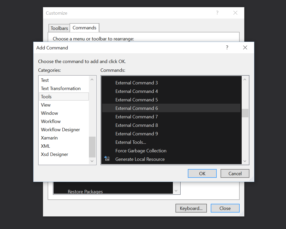Click OK to add the command
Image resolution: width=286 pixels, height=229 pixels.
coord(202,173)
